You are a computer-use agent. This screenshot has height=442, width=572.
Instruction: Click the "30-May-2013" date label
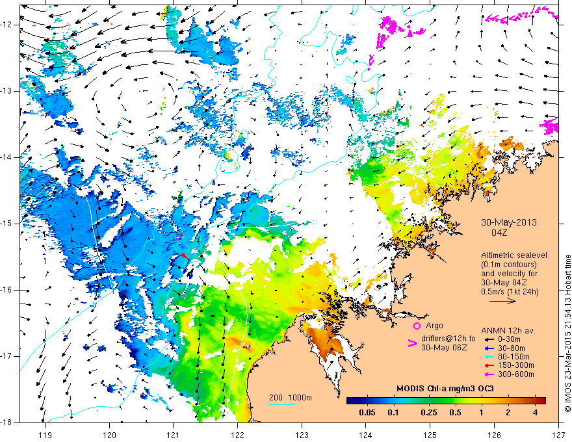click(508, 222)
